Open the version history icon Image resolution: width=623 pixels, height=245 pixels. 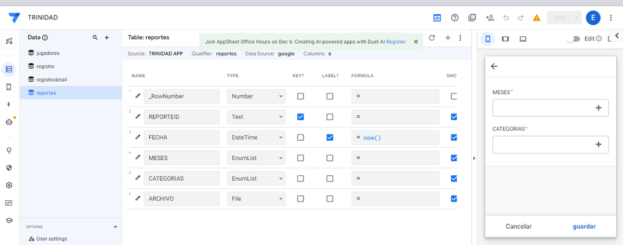click(472, 17)
